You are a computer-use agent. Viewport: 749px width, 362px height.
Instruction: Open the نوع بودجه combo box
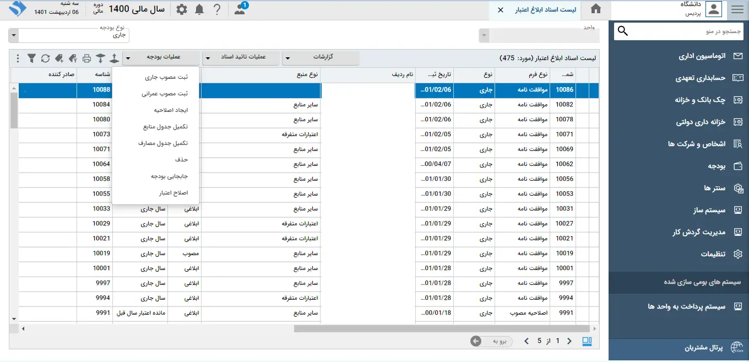click(69, 36)
